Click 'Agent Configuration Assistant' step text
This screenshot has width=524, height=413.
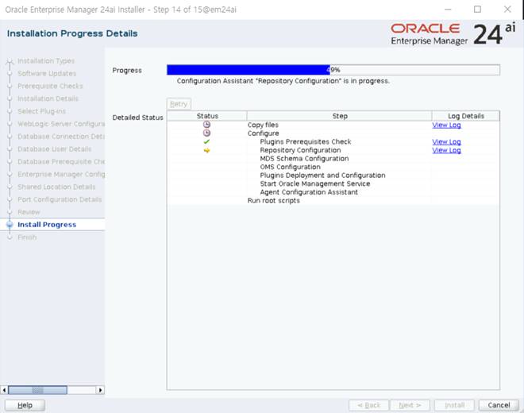309,192
